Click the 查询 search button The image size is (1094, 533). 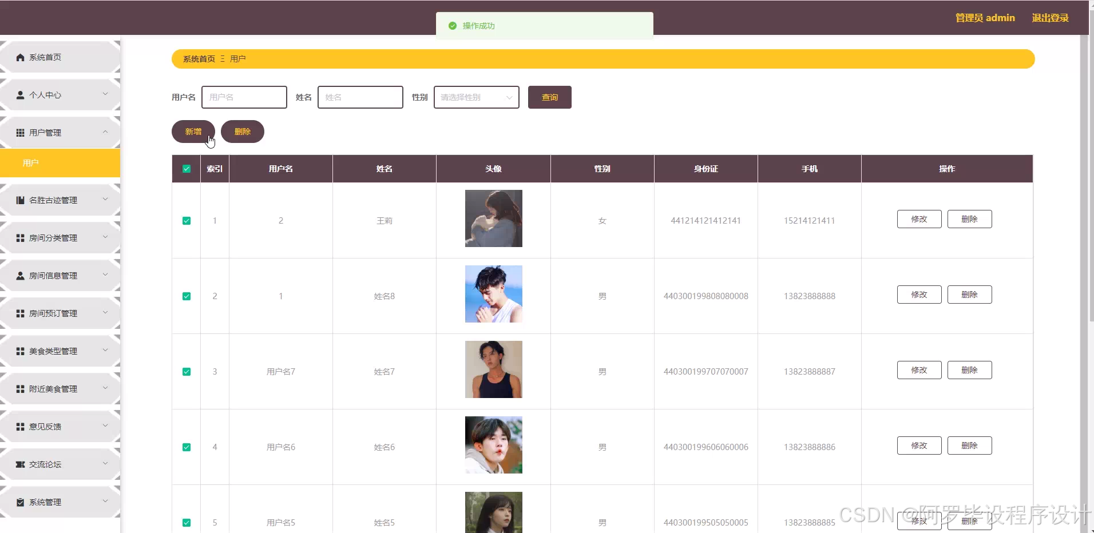point(549,97)
